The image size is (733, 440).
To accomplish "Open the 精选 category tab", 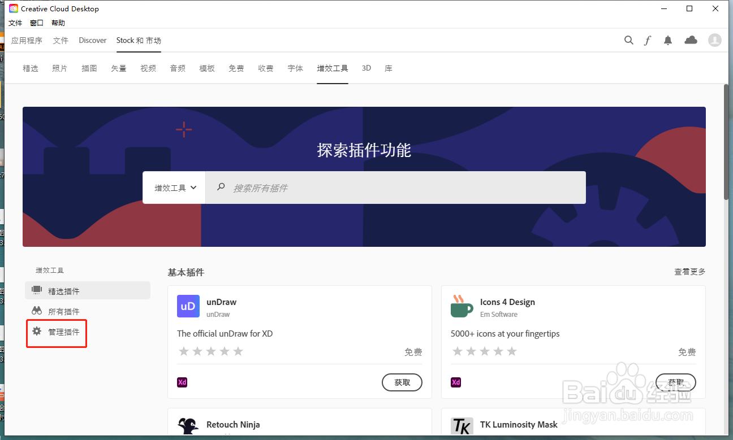I will (x=31, y=68).
